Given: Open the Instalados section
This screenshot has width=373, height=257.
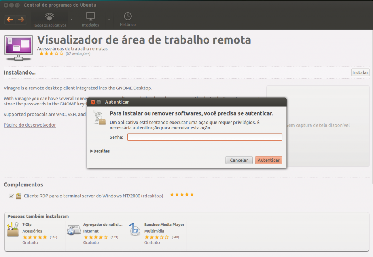Looking at the screenshot, I should (x=90, y=20).
